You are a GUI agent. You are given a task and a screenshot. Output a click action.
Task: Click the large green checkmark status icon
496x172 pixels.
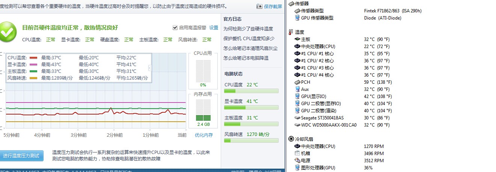click(x=7, y=32)
